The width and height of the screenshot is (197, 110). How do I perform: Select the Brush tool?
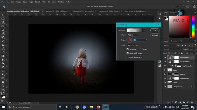tap(3, 41)
